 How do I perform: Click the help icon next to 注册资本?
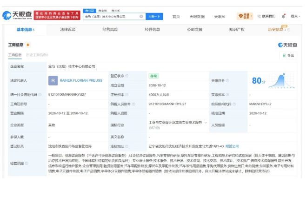coord(127,95)
